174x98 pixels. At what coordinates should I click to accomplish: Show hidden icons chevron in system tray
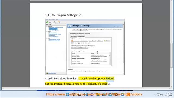point(154,94)
